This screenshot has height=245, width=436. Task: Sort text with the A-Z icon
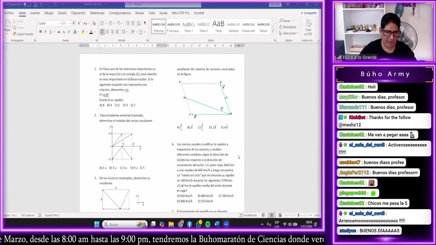point(139,23)
